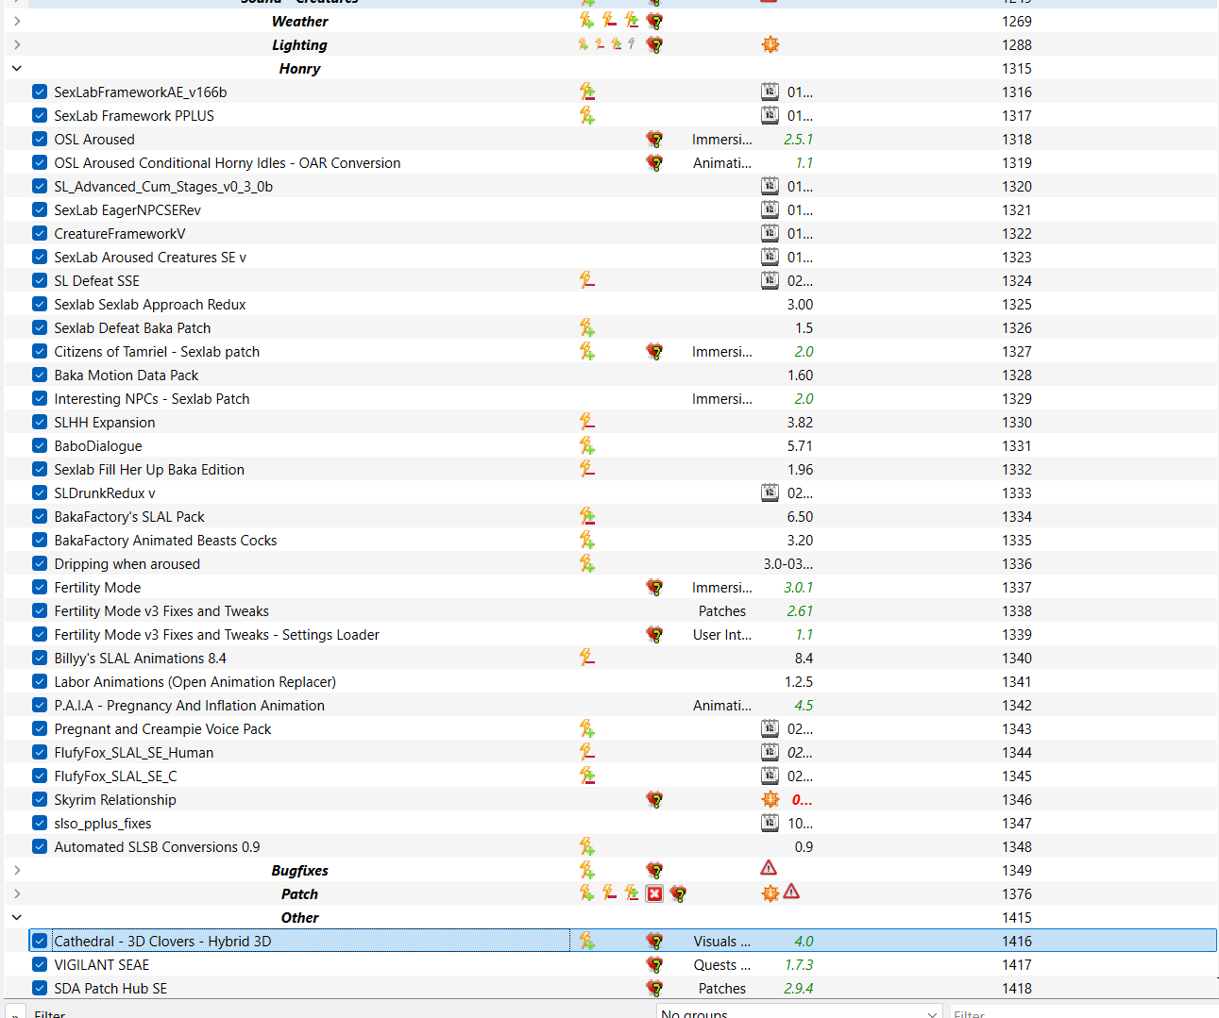Click the calendar icon for CreatureFrameworkV

pyautogui.click(x=770, y=233)
